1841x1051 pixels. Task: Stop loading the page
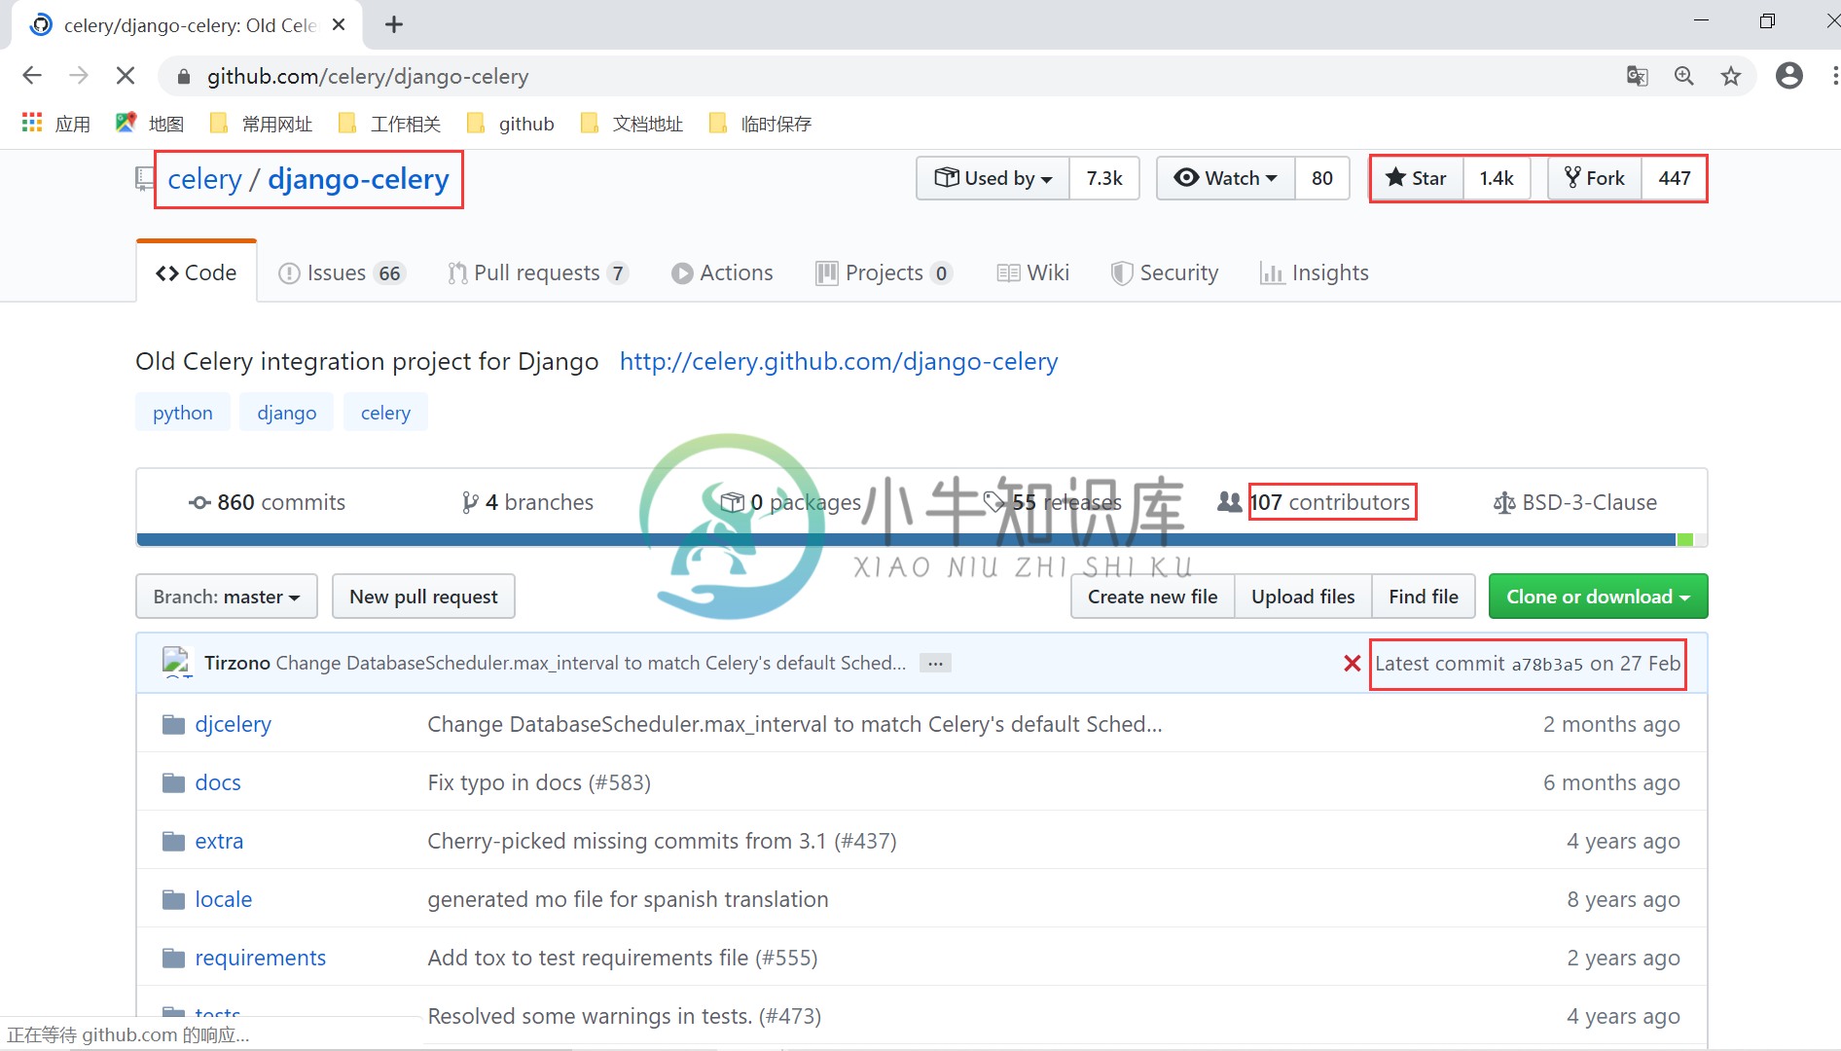tap(126, 76)
